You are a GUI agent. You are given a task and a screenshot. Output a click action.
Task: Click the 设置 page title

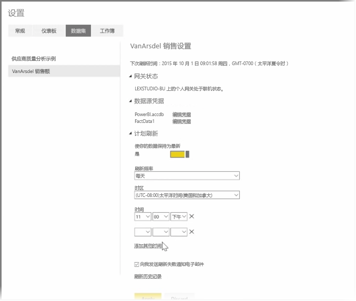point(16,13)
